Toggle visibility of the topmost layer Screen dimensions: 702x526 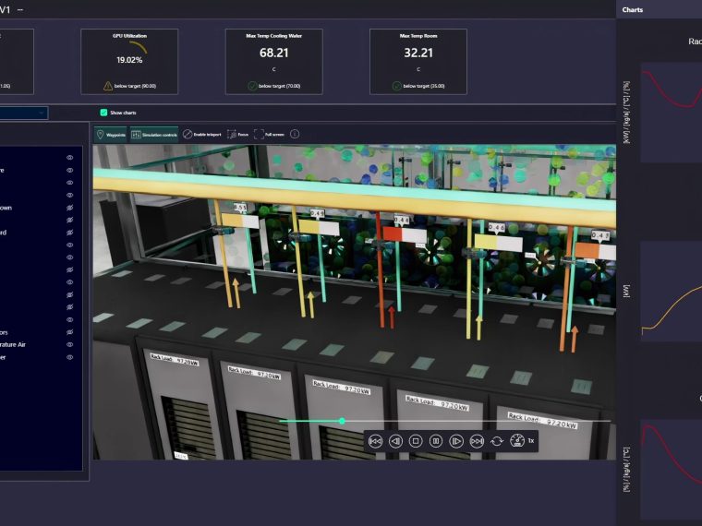(69, 158)
